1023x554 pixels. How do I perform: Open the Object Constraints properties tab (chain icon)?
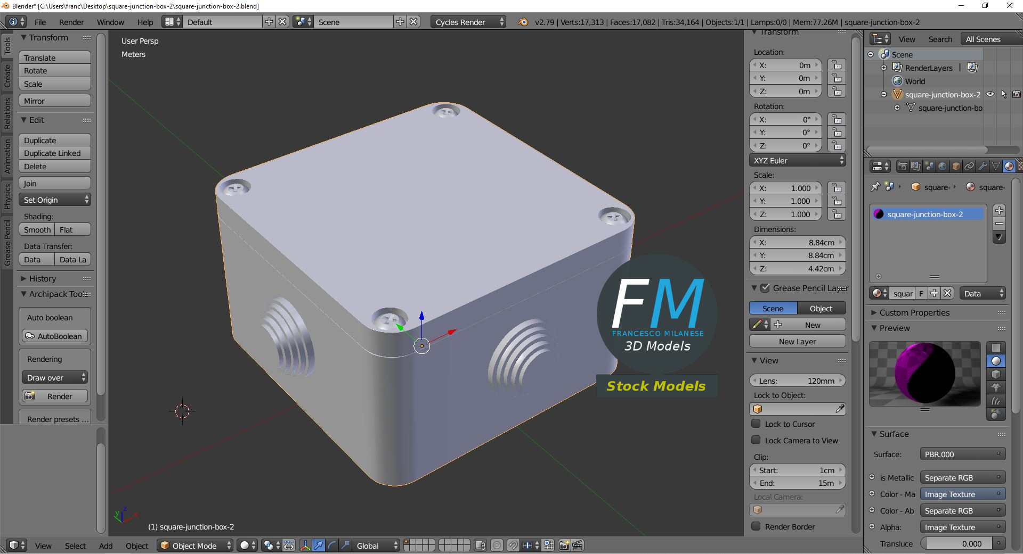click(x=970, y=166)
